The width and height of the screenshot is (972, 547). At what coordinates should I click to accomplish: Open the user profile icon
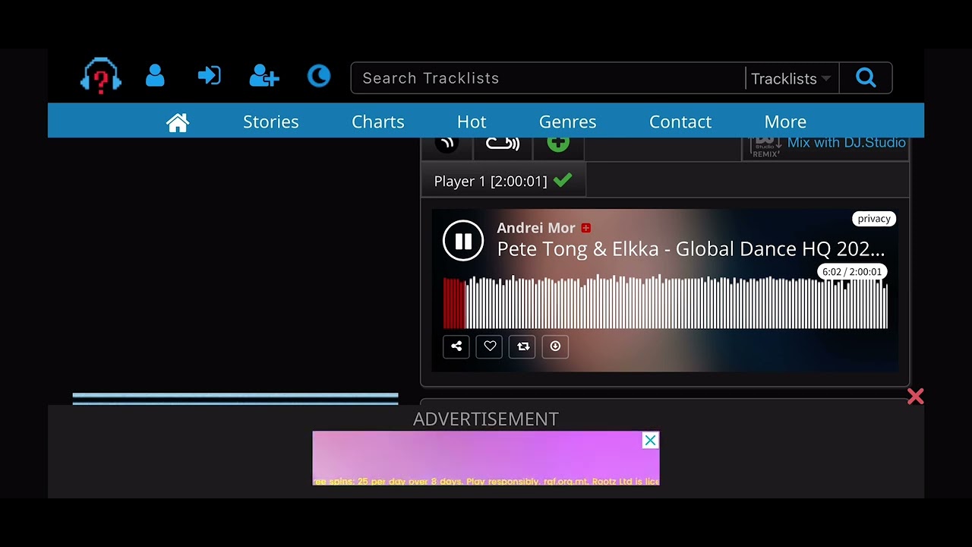point(155,76)
